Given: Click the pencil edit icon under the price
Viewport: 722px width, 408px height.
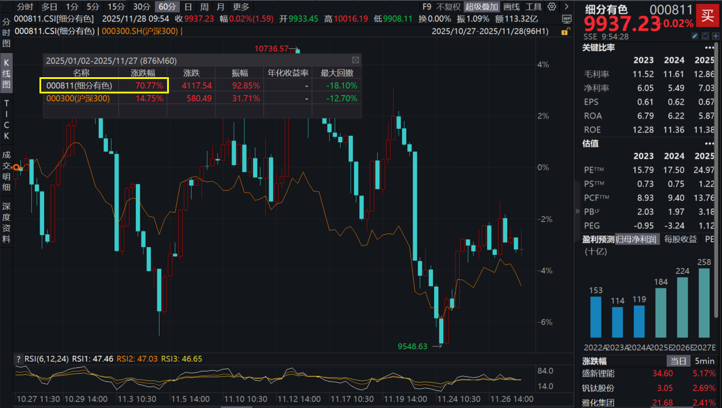Looking at the screenshot, I should 695,37.
